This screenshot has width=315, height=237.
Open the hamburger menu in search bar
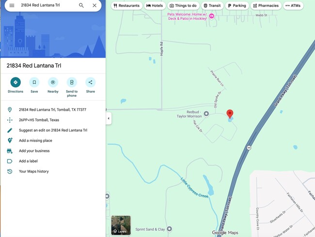point(12,5)
